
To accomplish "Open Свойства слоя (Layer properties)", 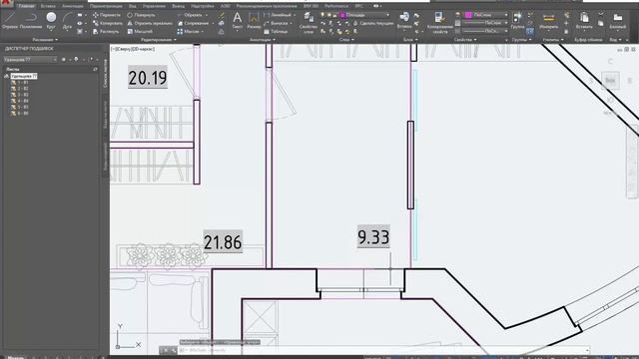I will coord(309,22).
